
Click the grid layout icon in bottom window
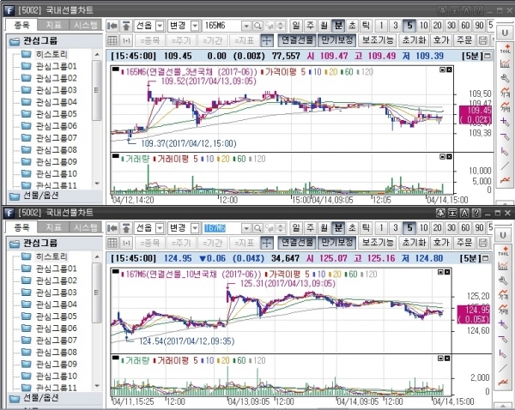(112, 243)
